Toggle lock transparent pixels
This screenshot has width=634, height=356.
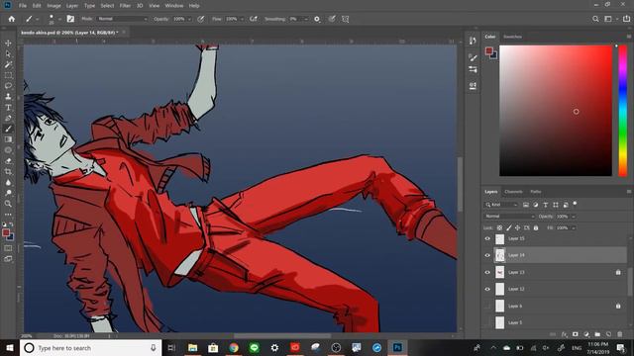(499, 227)
